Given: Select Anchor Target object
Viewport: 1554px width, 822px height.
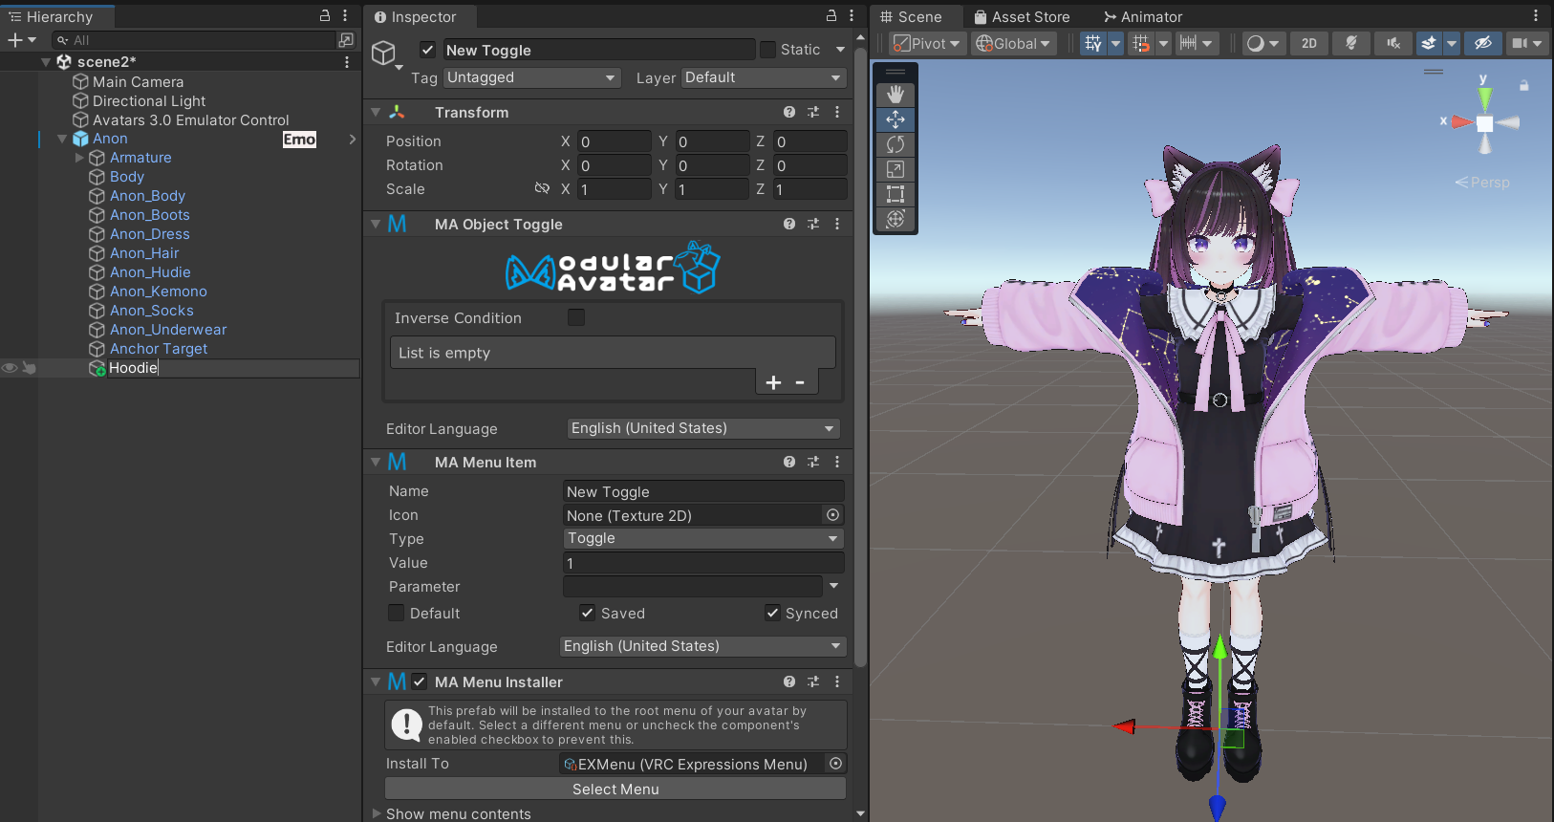Looking at the screenshot, I should click(159, 349).
